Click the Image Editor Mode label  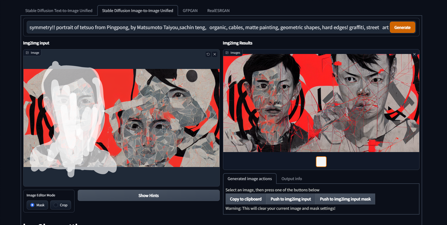41,195
